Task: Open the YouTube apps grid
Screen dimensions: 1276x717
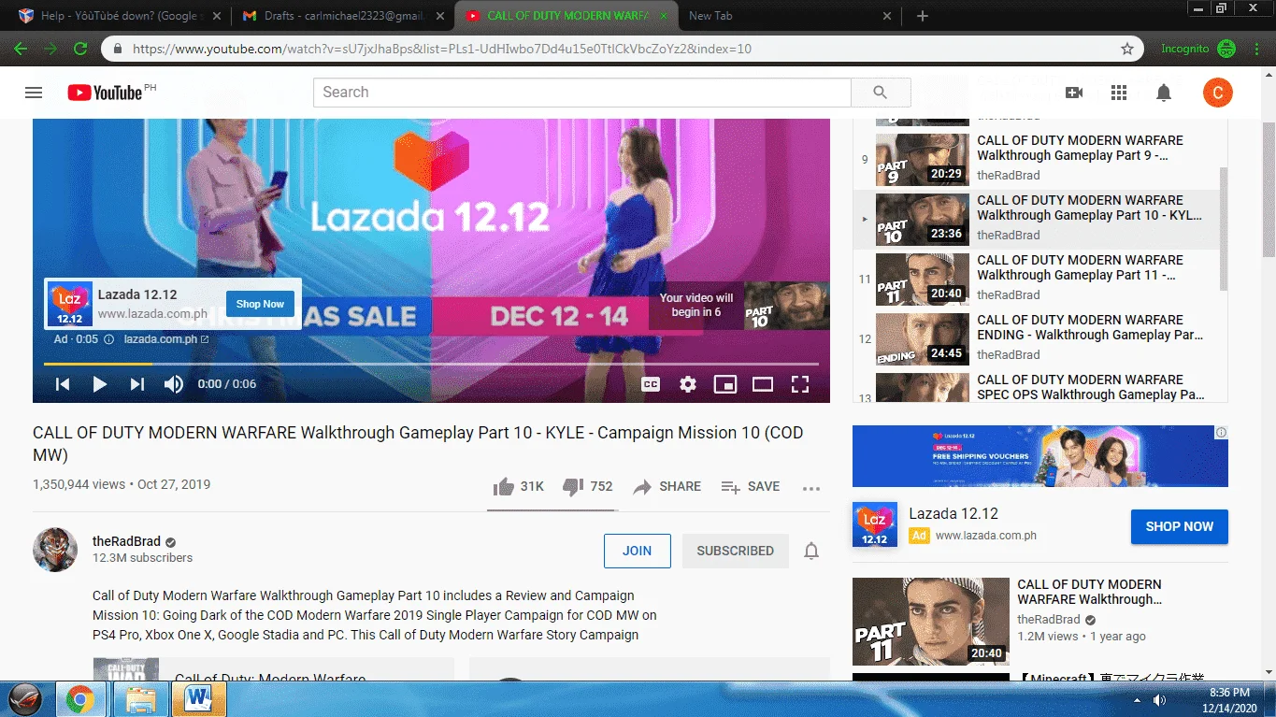Action: click(x=1119, y=93)
